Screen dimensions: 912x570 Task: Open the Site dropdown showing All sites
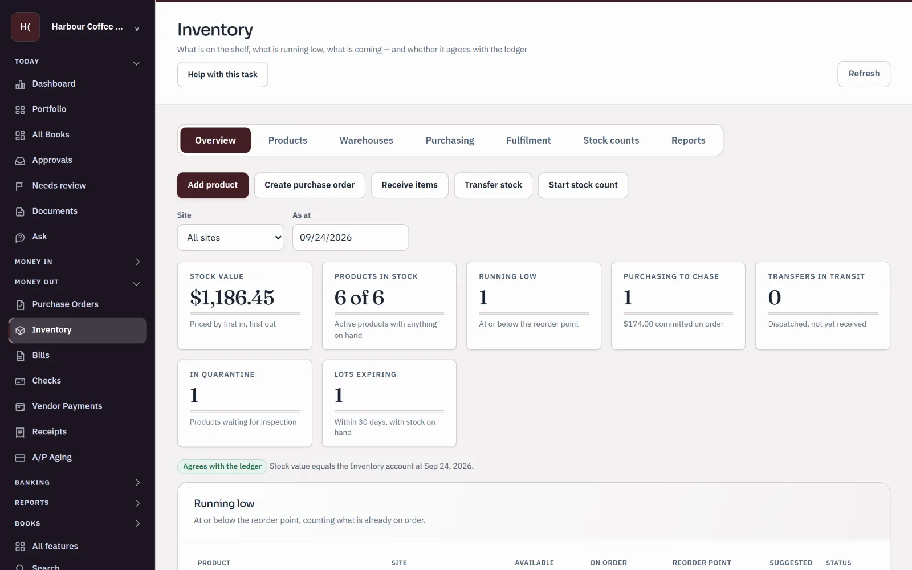tap(231, 237)
